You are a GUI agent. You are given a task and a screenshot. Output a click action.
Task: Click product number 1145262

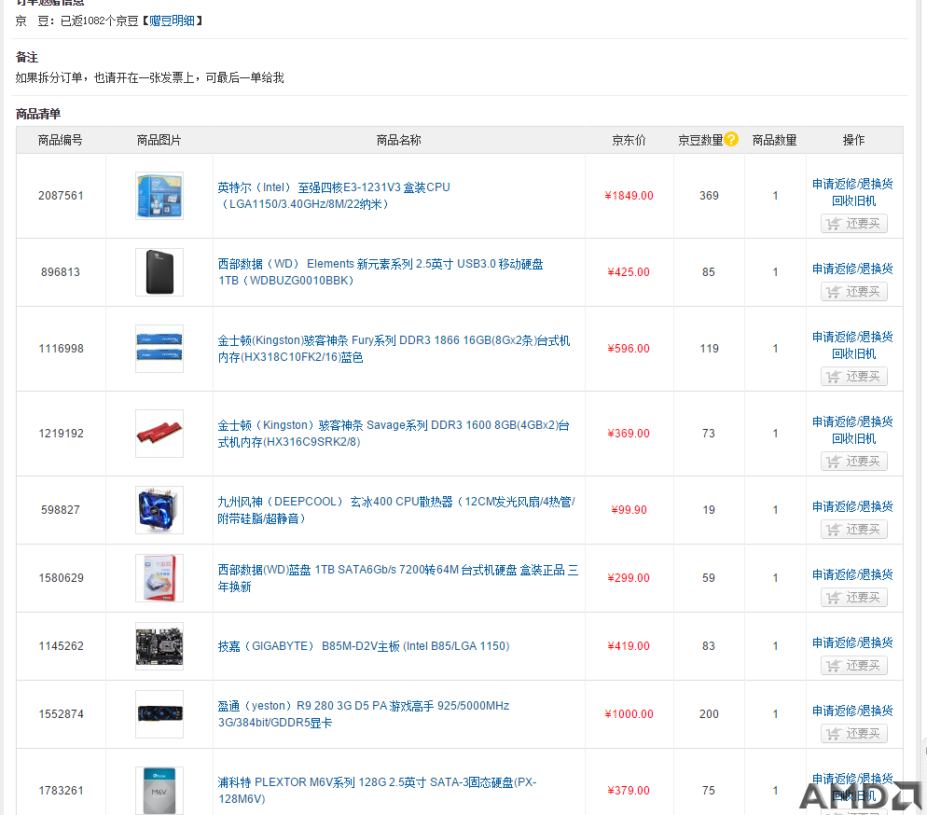point(61,646)
